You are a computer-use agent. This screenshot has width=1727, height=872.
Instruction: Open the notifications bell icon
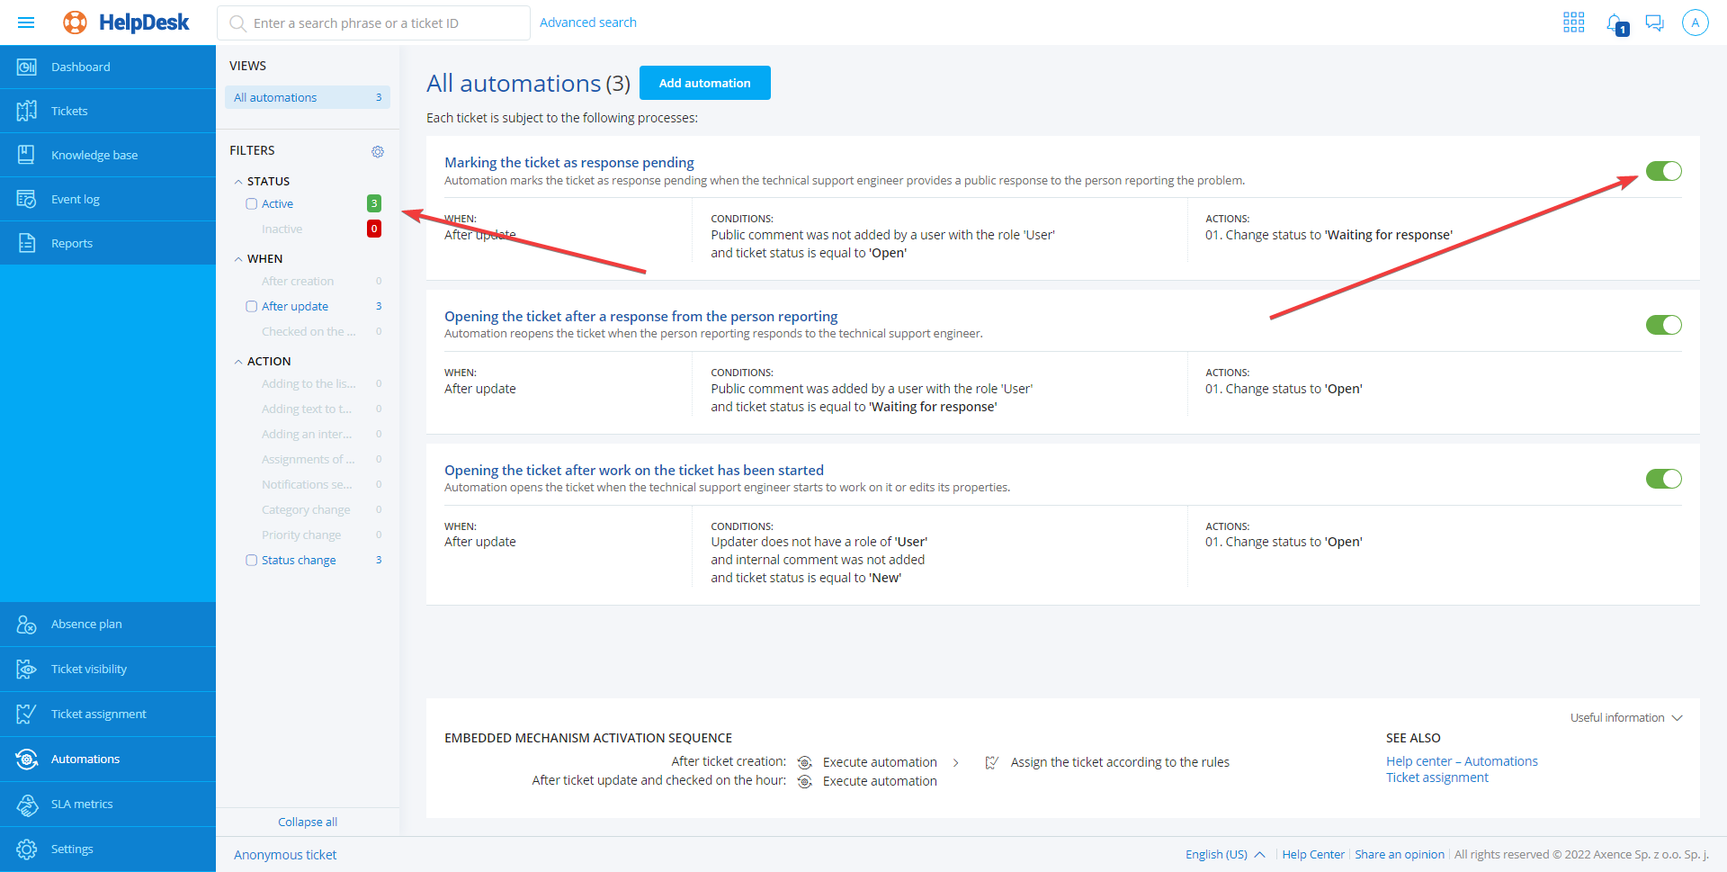1616,23
